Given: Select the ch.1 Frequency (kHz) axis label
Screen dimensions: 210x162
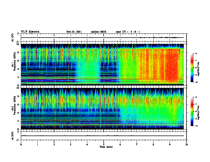Looking at the screenshot, I should click(14, 61).
